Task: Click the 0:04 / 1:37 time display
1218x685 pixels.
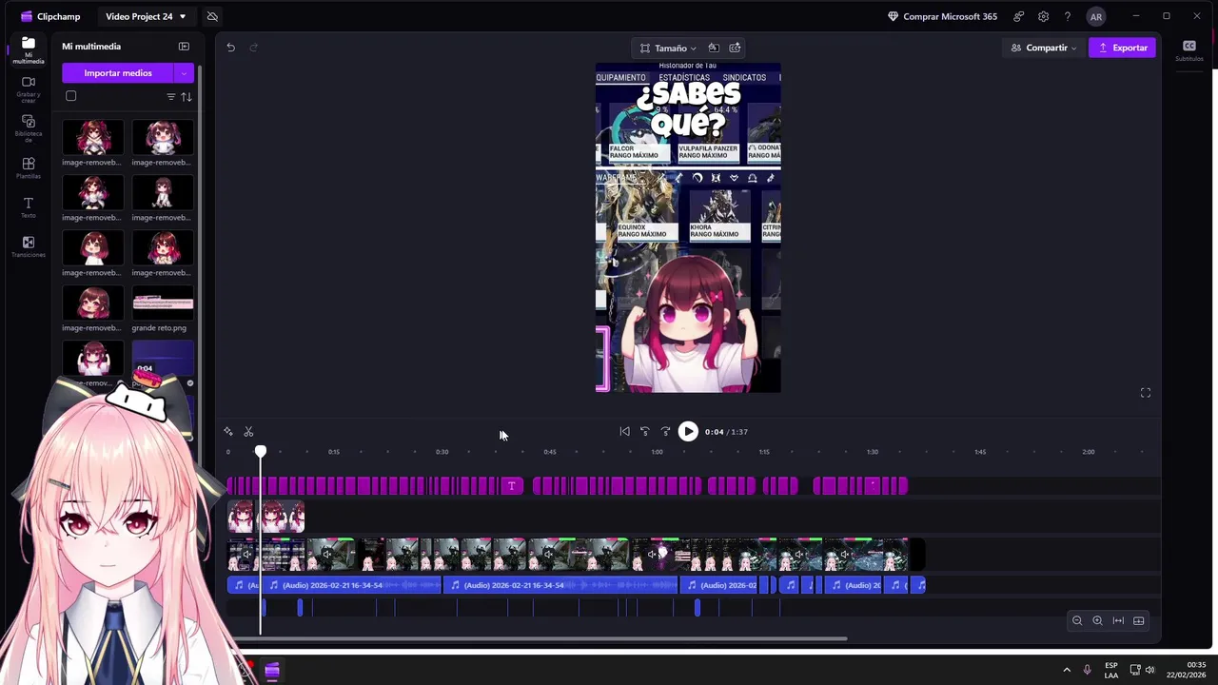Action: [726, 432]
